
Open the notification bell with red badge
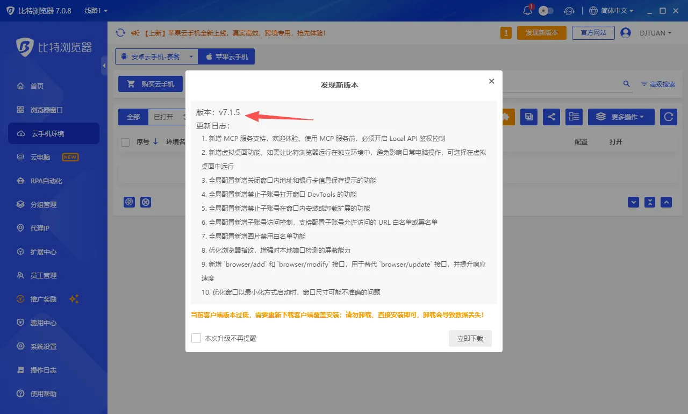[528, 11]
